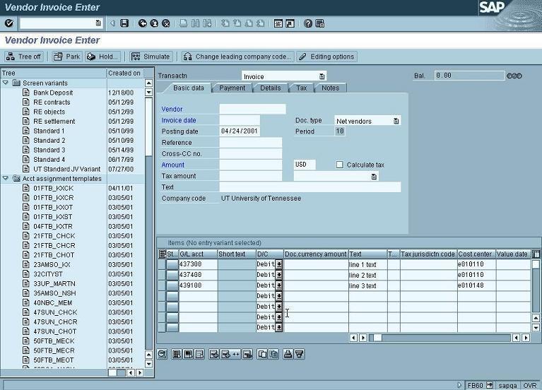Open the Details tab

270,88
